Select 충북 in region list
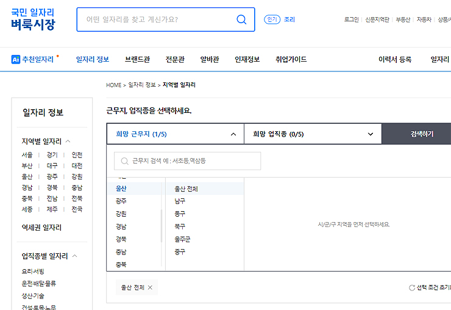The height and width of the screenshot is (310, 451). point(121,264)
